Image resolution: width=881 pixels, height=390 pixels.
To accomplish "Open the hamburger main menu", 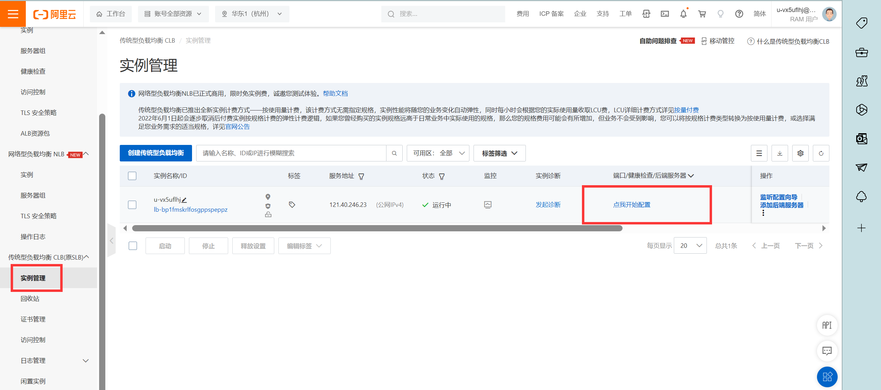I will [x=13, y=14].
